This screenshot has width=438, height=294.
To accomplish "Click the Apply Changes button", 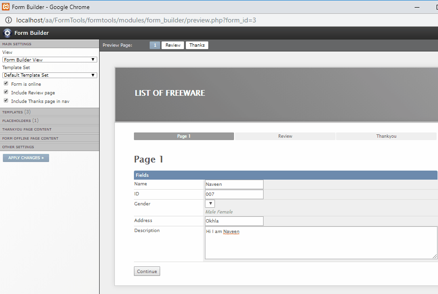I will (26, 158).
